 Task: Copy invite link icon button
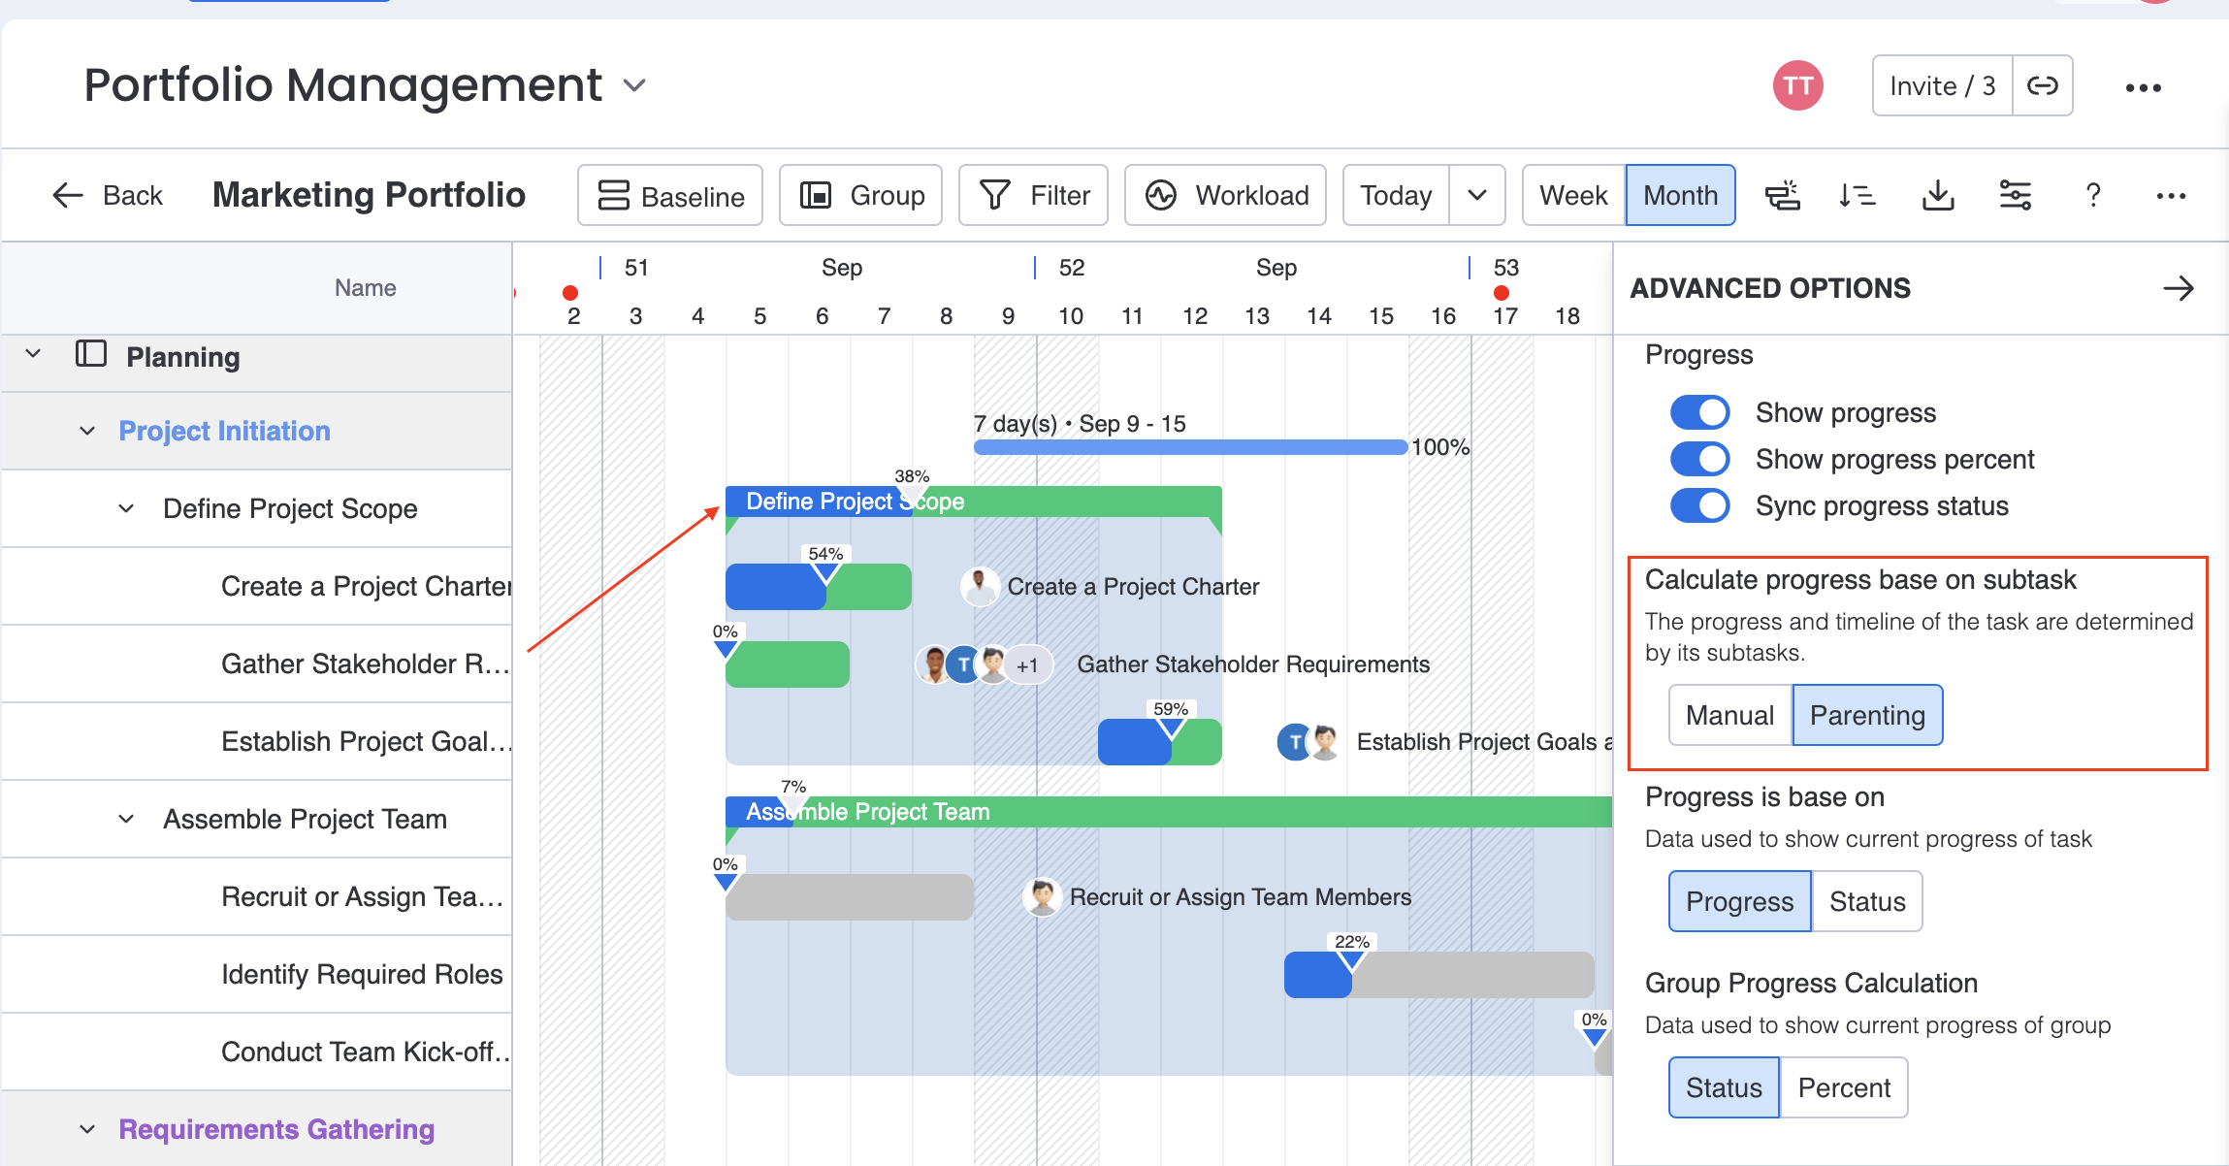[2042, 86]
